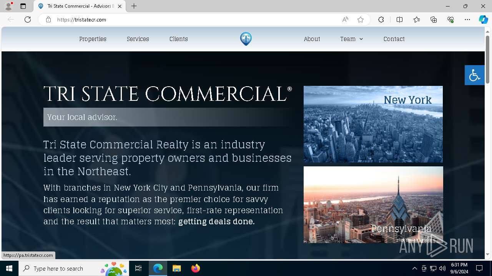
Task: Open Browser essentials heart icon
Action: (x=450, y=20)
